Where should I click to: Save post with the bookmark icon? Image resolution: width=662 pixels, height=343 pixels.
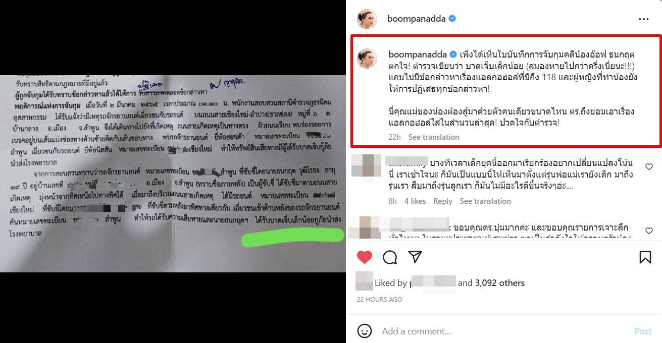point(645,257)
